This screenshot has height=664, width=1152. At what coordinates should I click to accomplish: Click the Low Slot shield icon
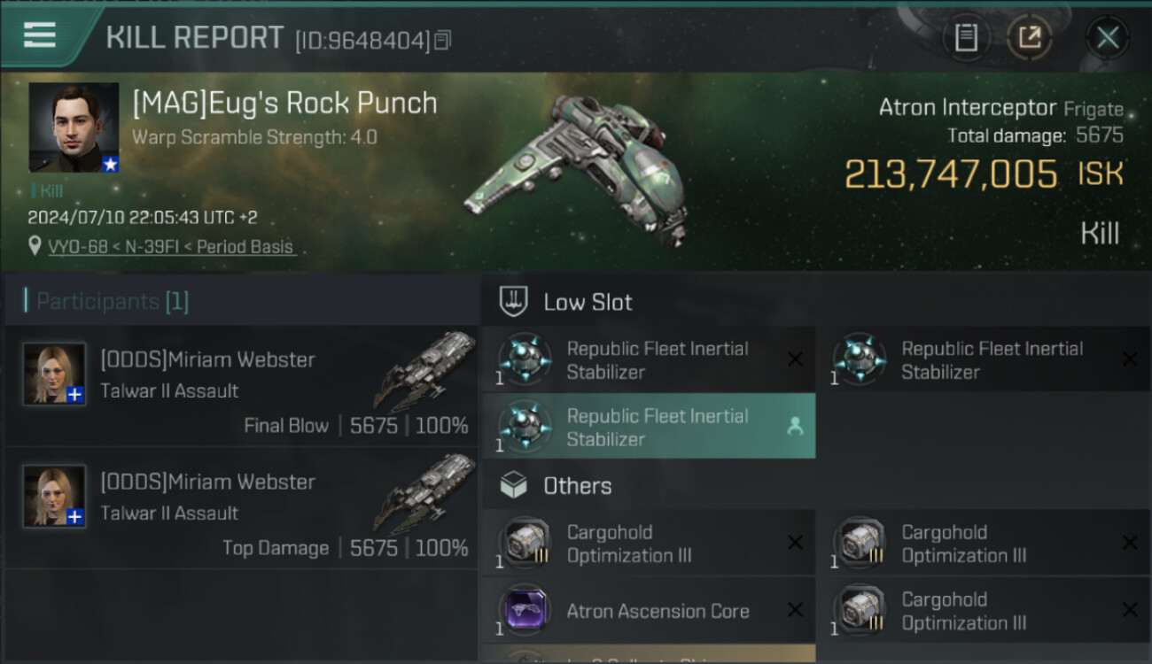coord(514,302)
